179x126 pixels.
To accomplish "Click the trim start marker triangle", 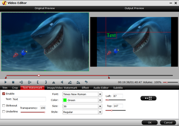I will coord(6,78).
